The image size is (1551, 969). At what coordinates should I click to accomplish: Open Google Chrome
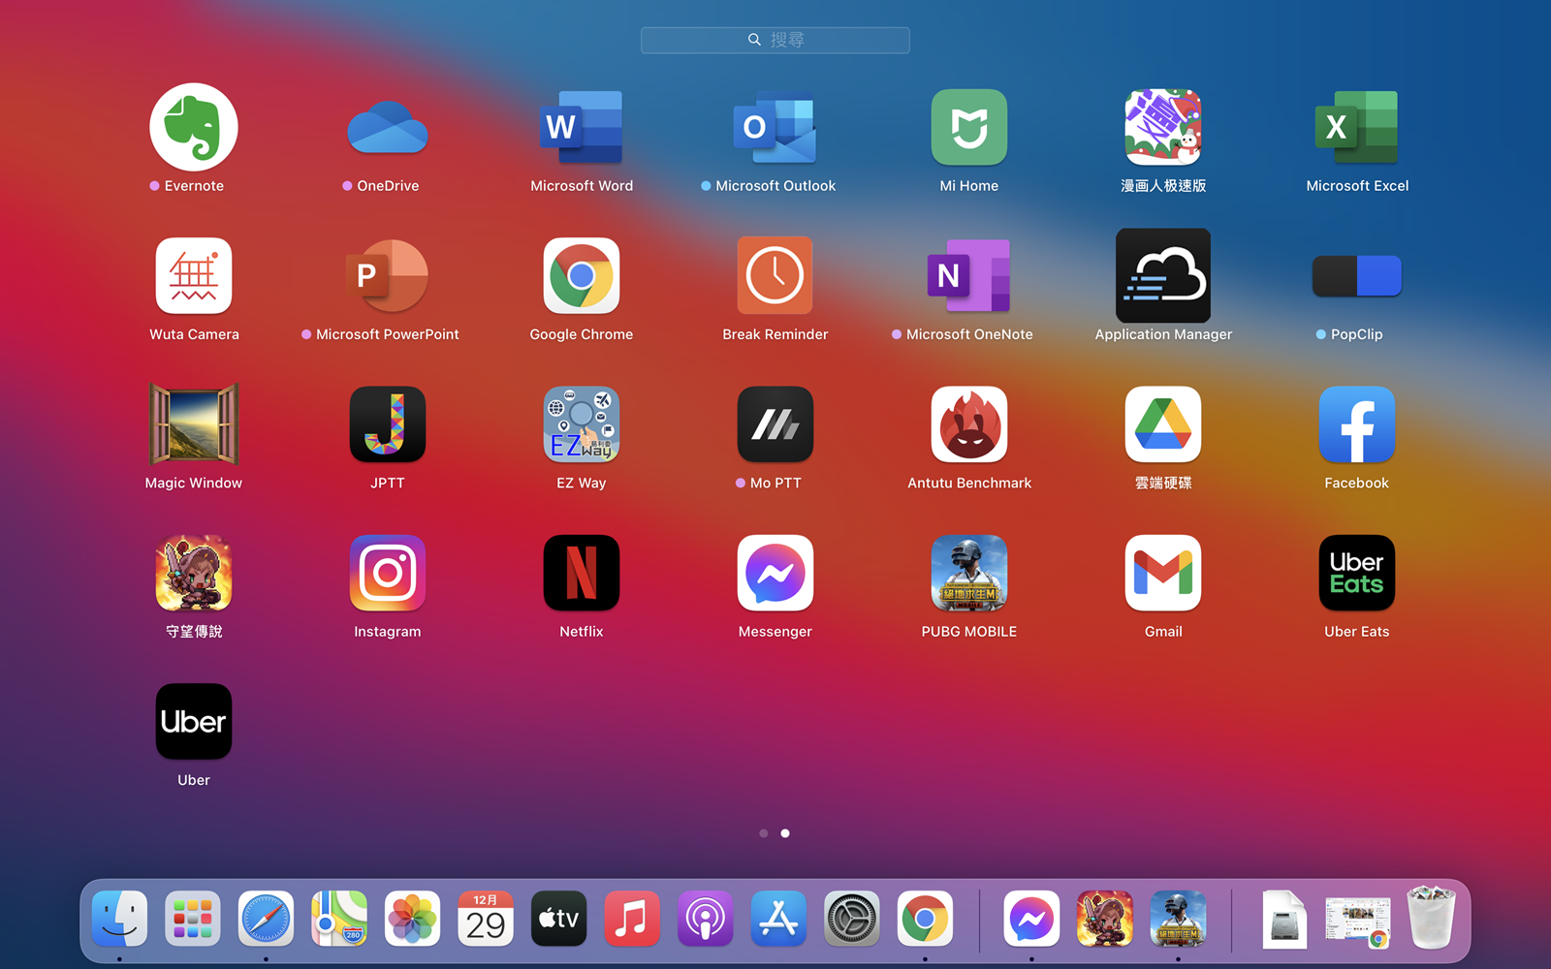(x=581, y=275)
